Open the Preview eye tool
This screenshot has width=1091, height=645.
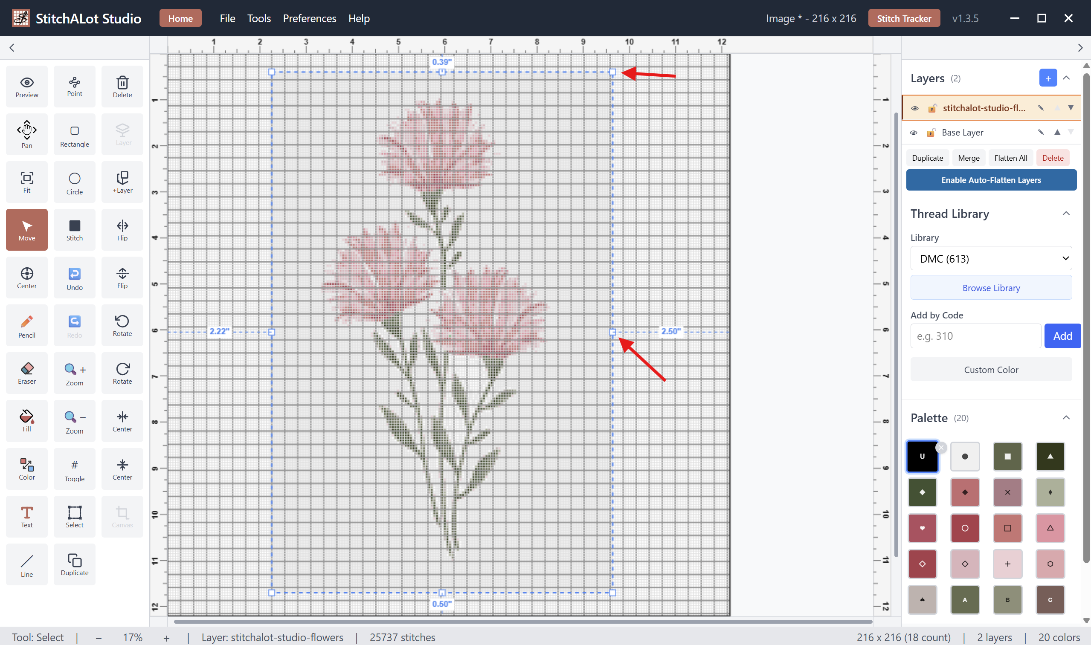click(x=26, y=87)
